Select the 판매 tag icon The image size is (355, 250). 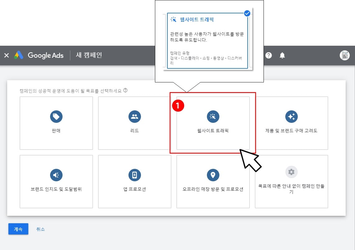pyautogui.click(x=56, y=117)
